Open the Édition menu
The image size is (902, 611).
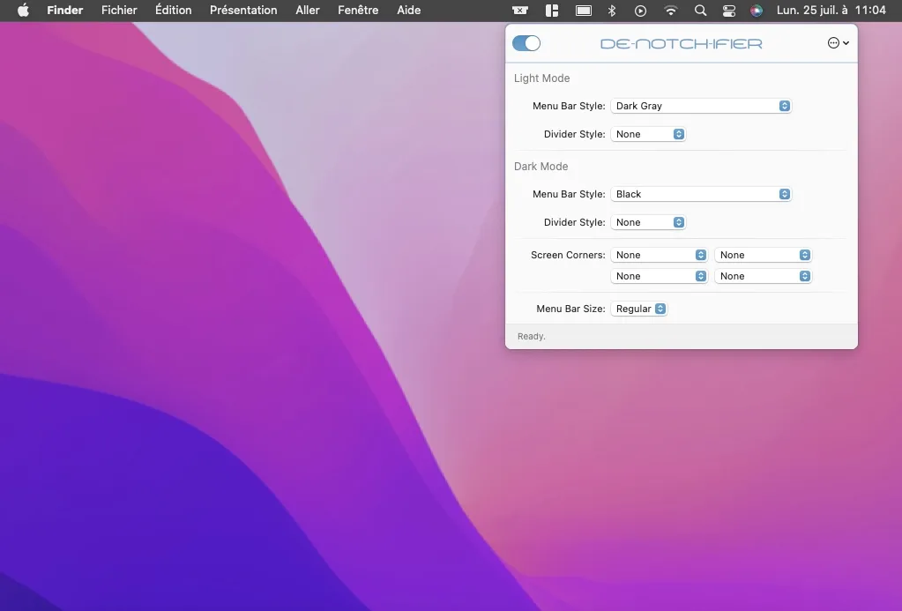coord(173,11)
